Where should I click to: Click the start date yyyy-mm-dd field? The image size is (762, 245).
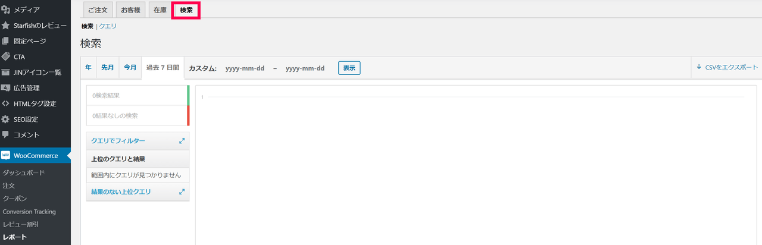click(245, 68)
